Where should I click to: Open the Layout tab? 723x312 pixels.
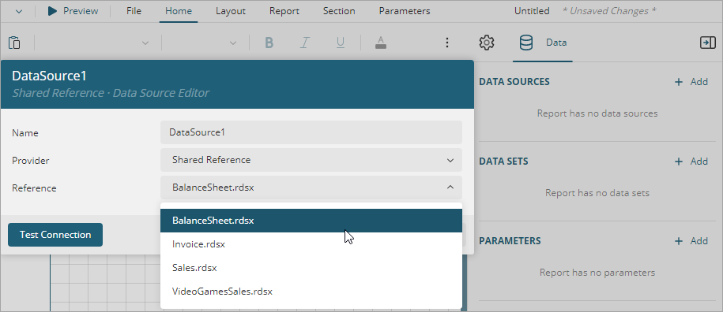coord(231,11)
